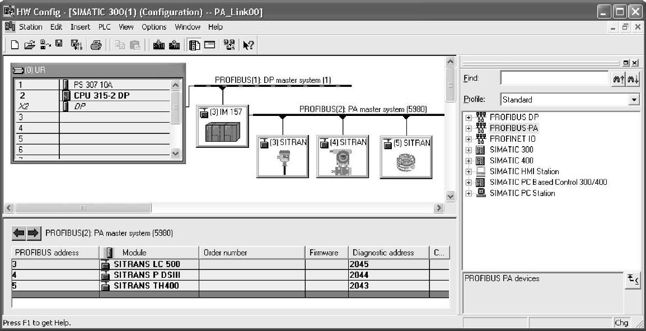Click diagnostic address 2045 cell

[388, 264]
